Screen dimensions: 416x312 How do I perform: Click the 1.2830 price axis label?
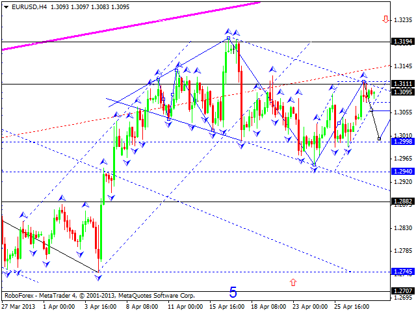[403, 228]
